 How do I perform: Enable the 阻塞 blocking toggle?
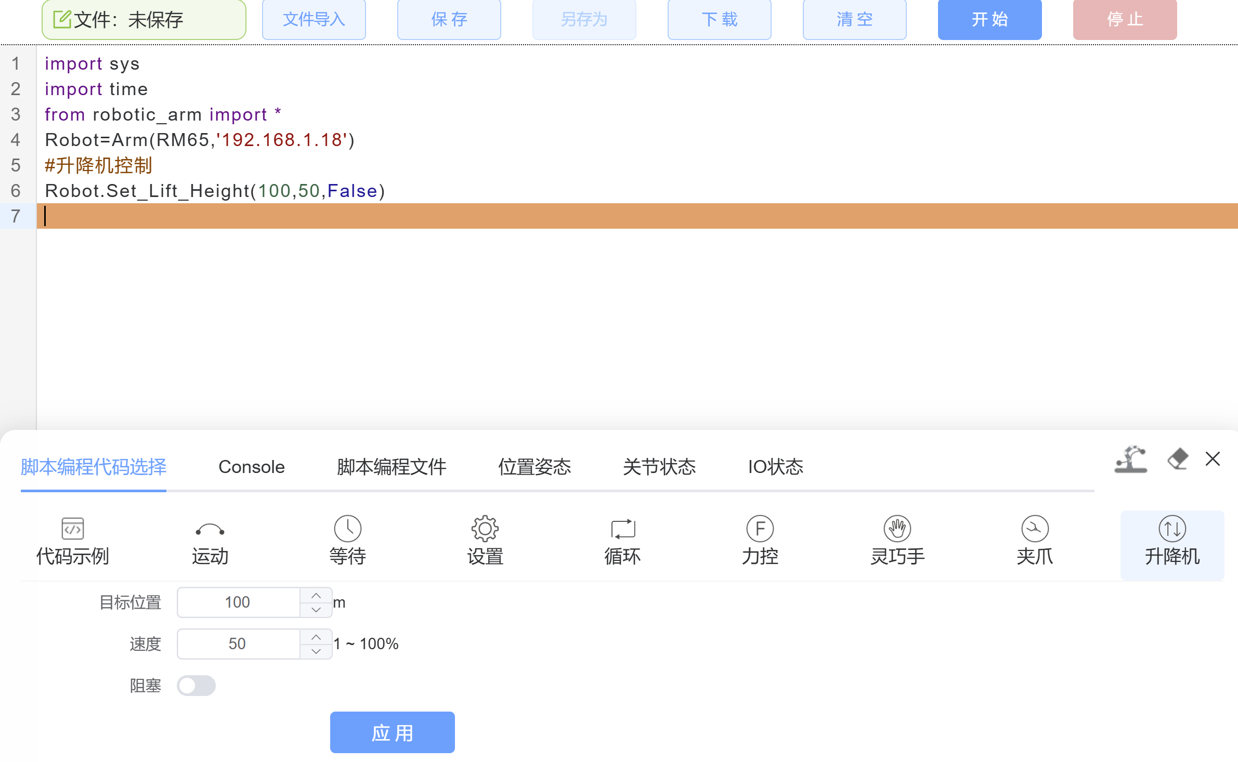click(196, 686)
